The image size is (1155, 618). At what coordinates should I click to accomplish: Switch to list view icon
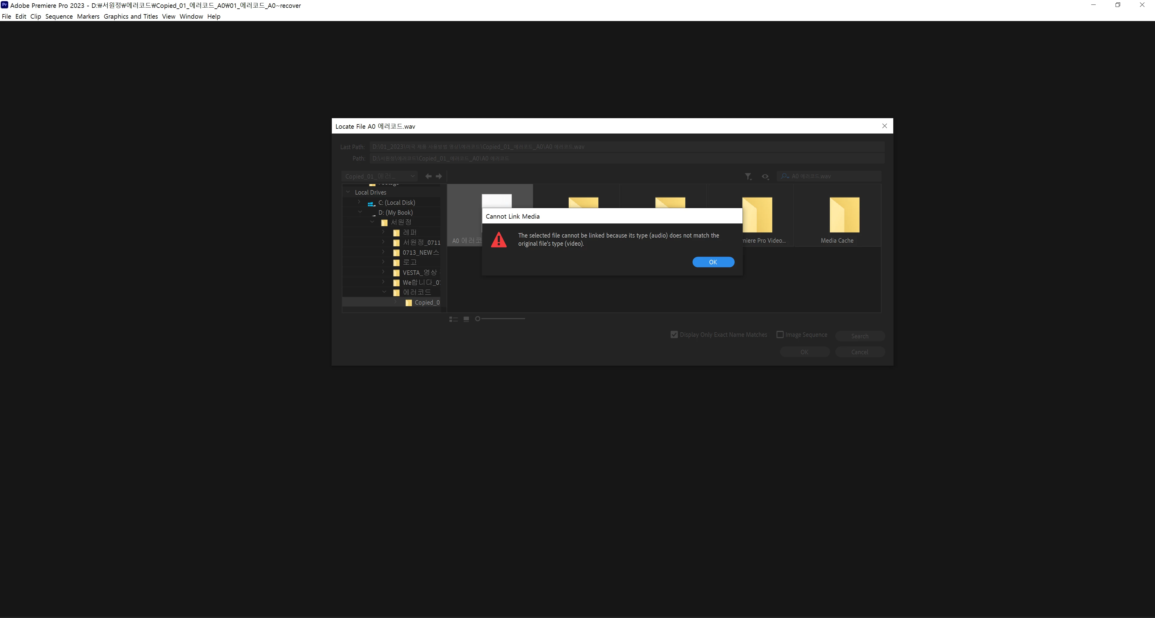click(x=453, y=319)
